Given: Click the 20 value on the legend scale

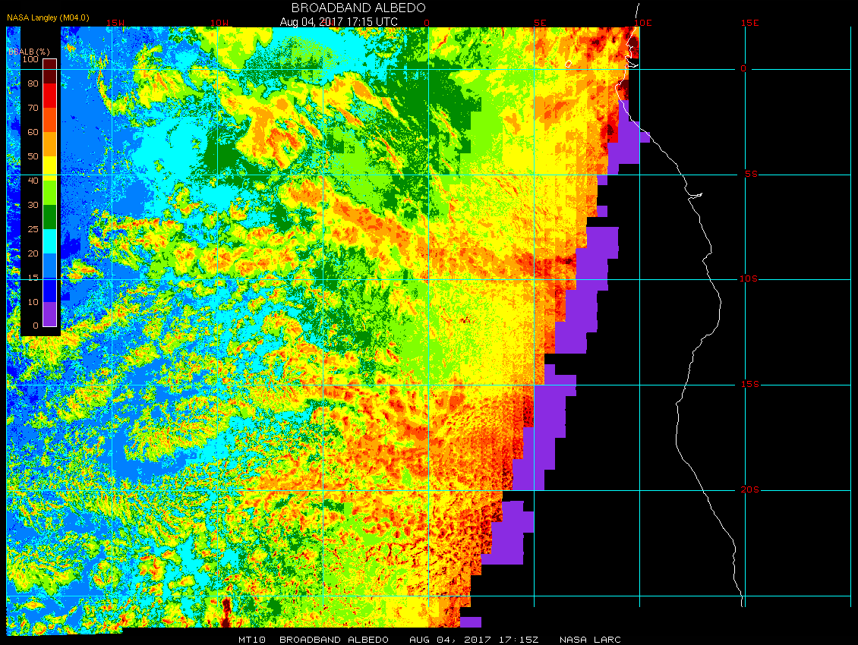Looking at the screenshot, I should tap(33, 253).
